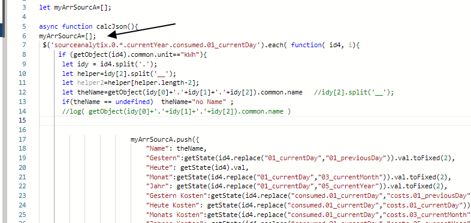Place cursor on empty line 15

coord(255,121)
